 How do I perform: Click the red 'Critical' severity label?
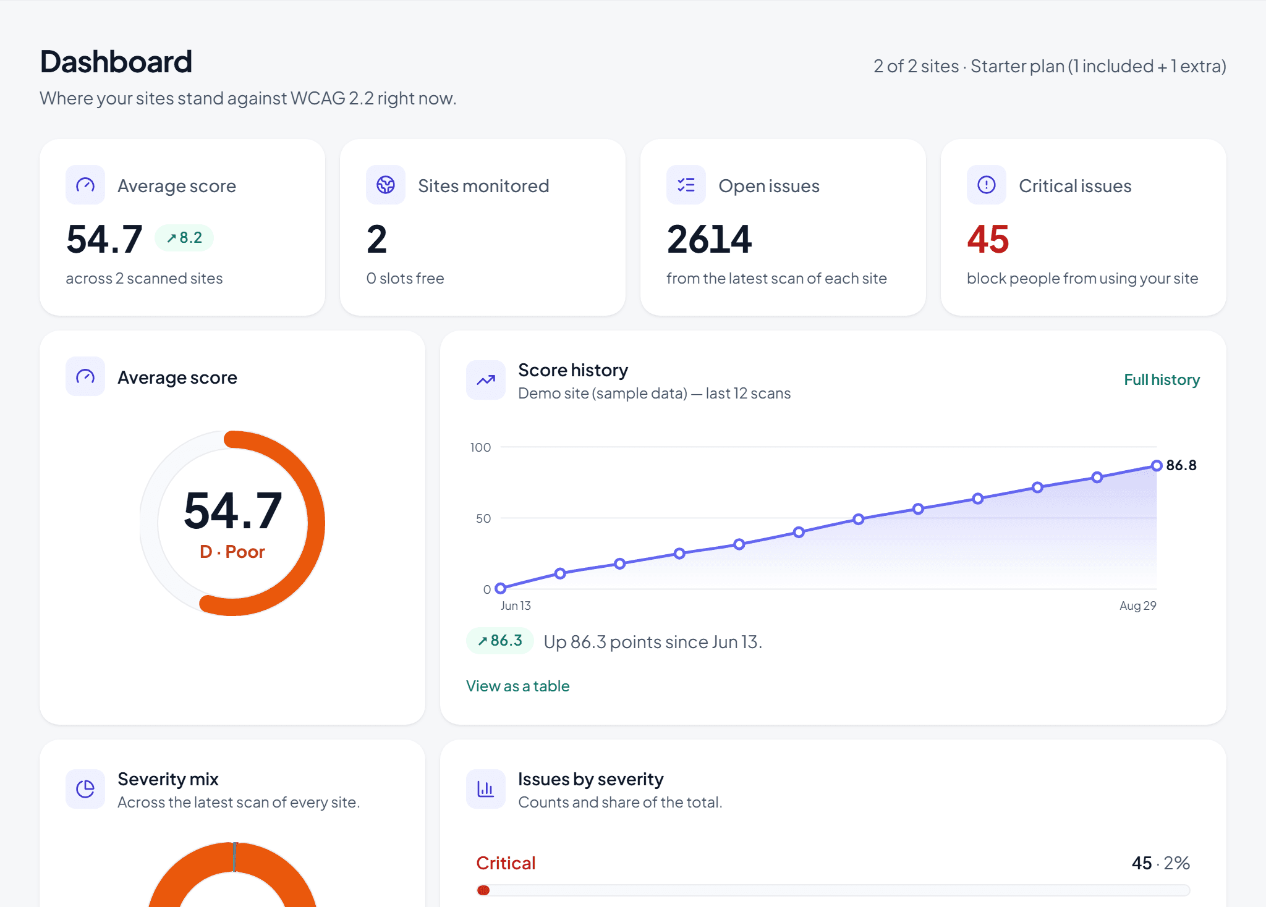tap(506, 863)
